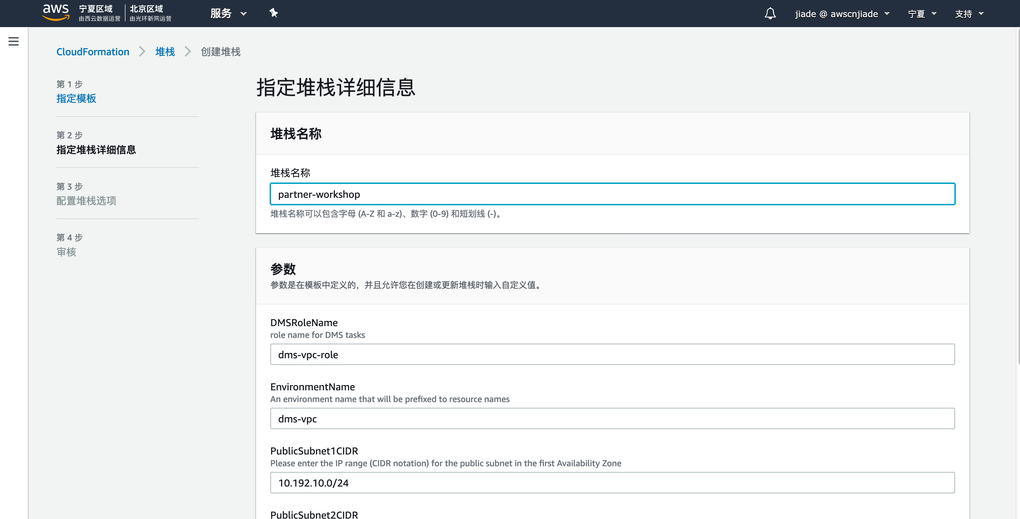Open the hamburger side navigation menu
The width and height of the screenshot is (1020, 519).
point(14,42)
